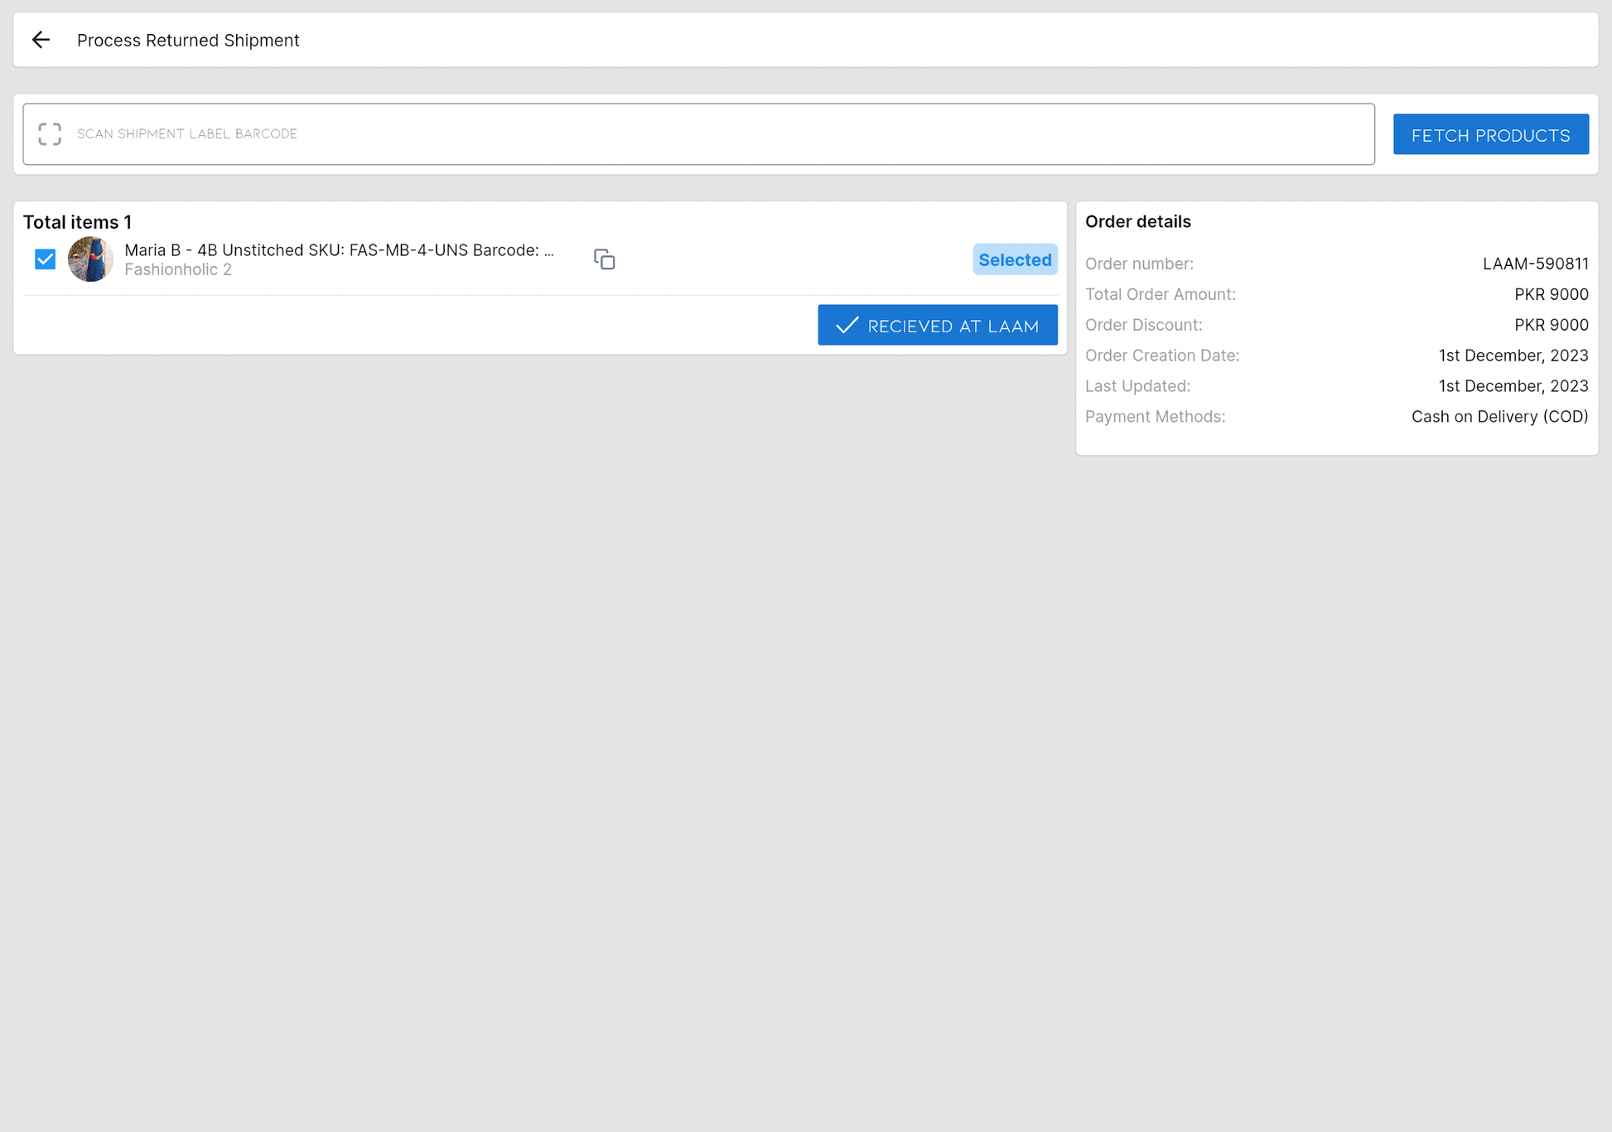Screen dimensions: 1612x1132
Task: Click the Order Creation Date value
Action: (1513, 356)
